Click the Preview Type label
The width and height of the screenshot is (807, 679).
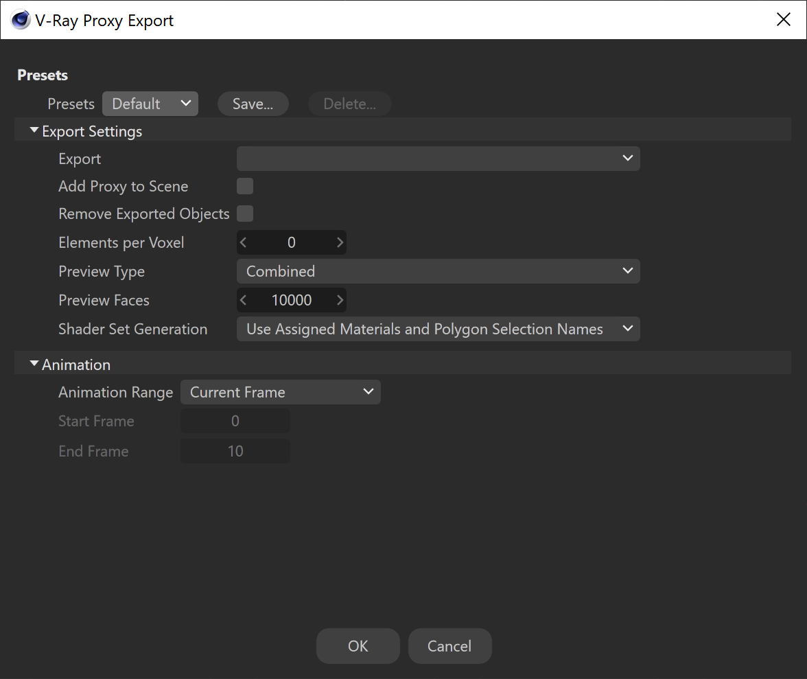102,271
